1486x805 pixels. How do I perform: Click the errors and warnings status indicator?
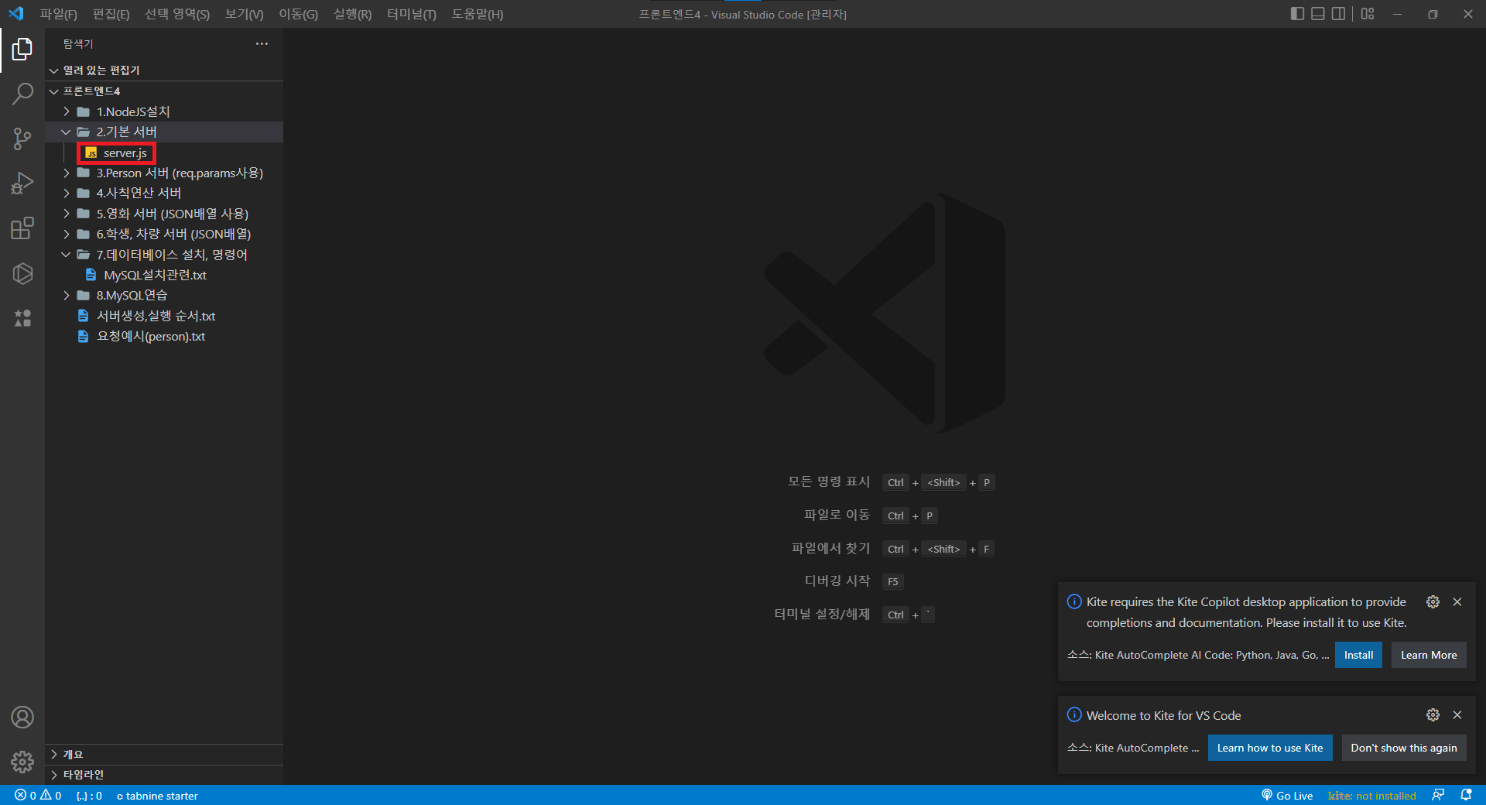[x=38, y=795]
